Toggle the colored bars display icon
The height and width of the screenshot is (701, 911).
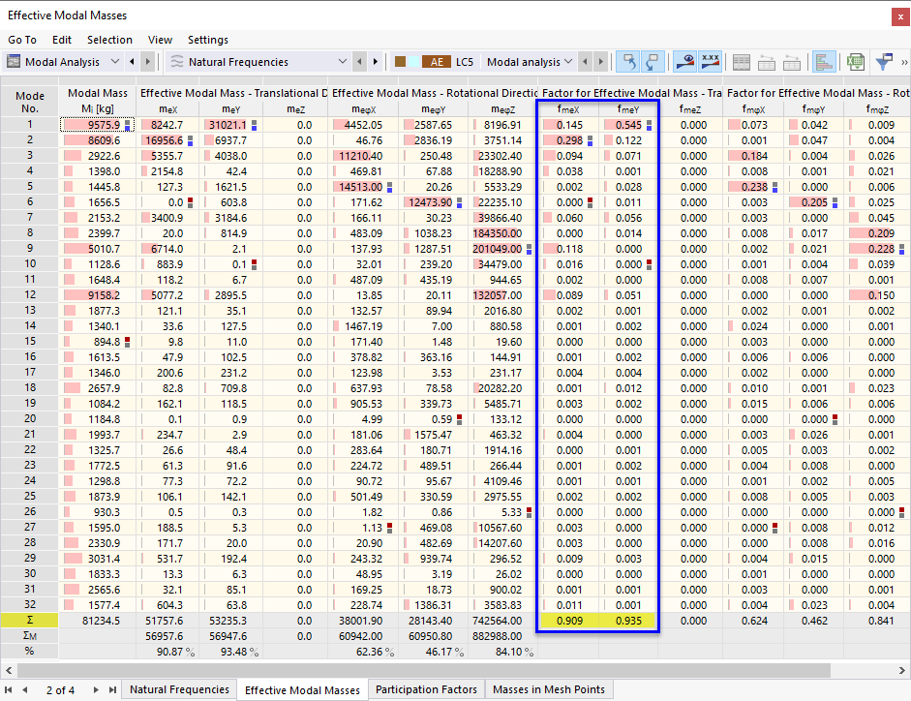(x=825, y=62)
